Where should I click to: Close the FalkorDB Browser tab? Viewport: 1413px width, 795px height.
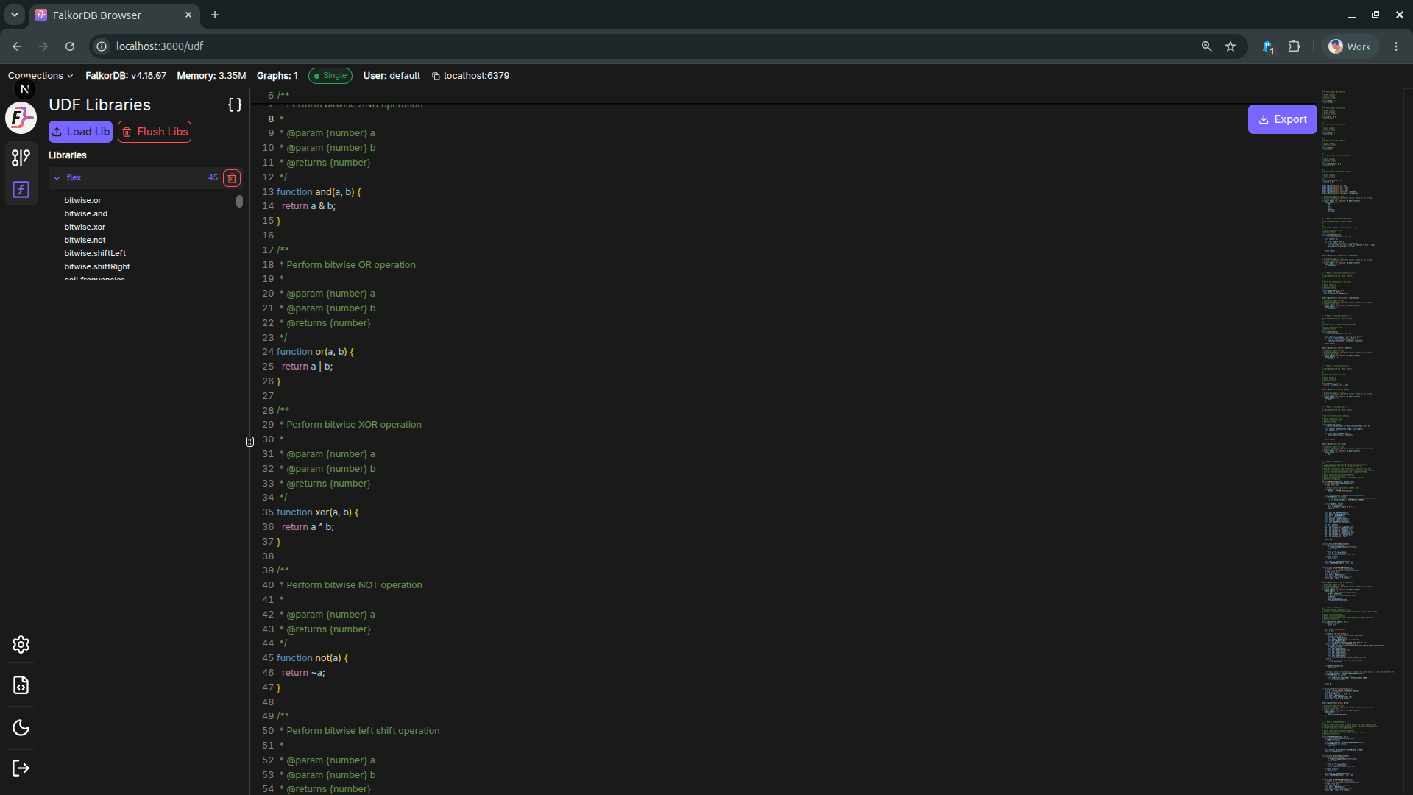pos(188,15)
